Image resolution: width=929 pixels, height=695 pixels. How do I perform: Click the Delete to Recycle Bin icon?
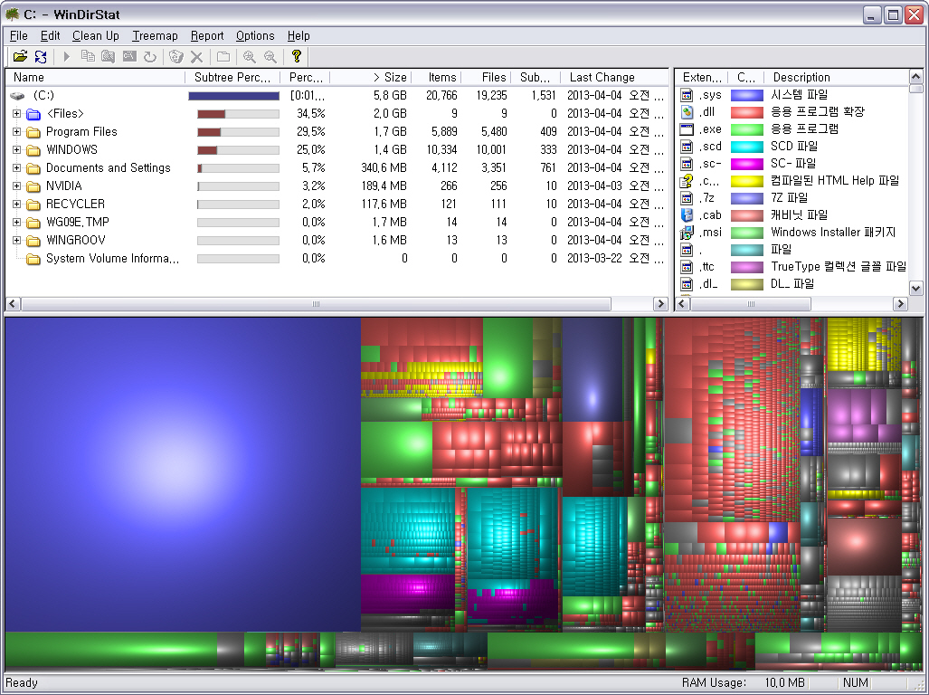176,56
